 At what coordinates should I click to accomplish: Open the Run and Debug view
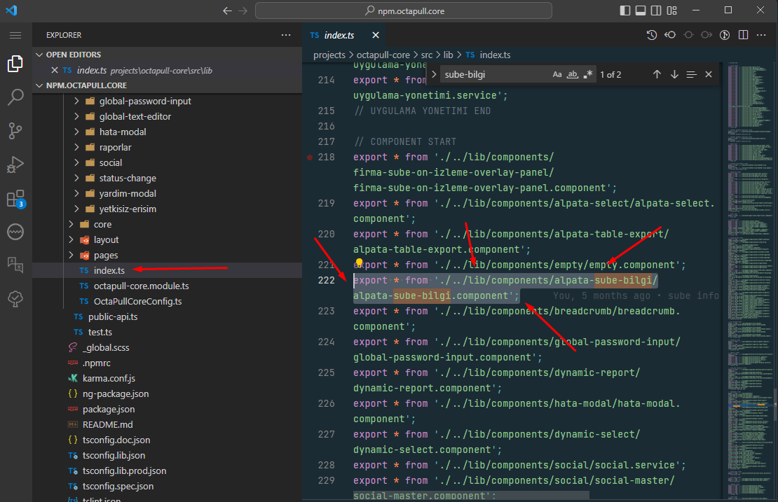15,165
